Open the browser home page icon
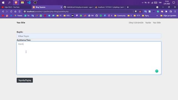The image size is (178, 100). pos(15,11)
